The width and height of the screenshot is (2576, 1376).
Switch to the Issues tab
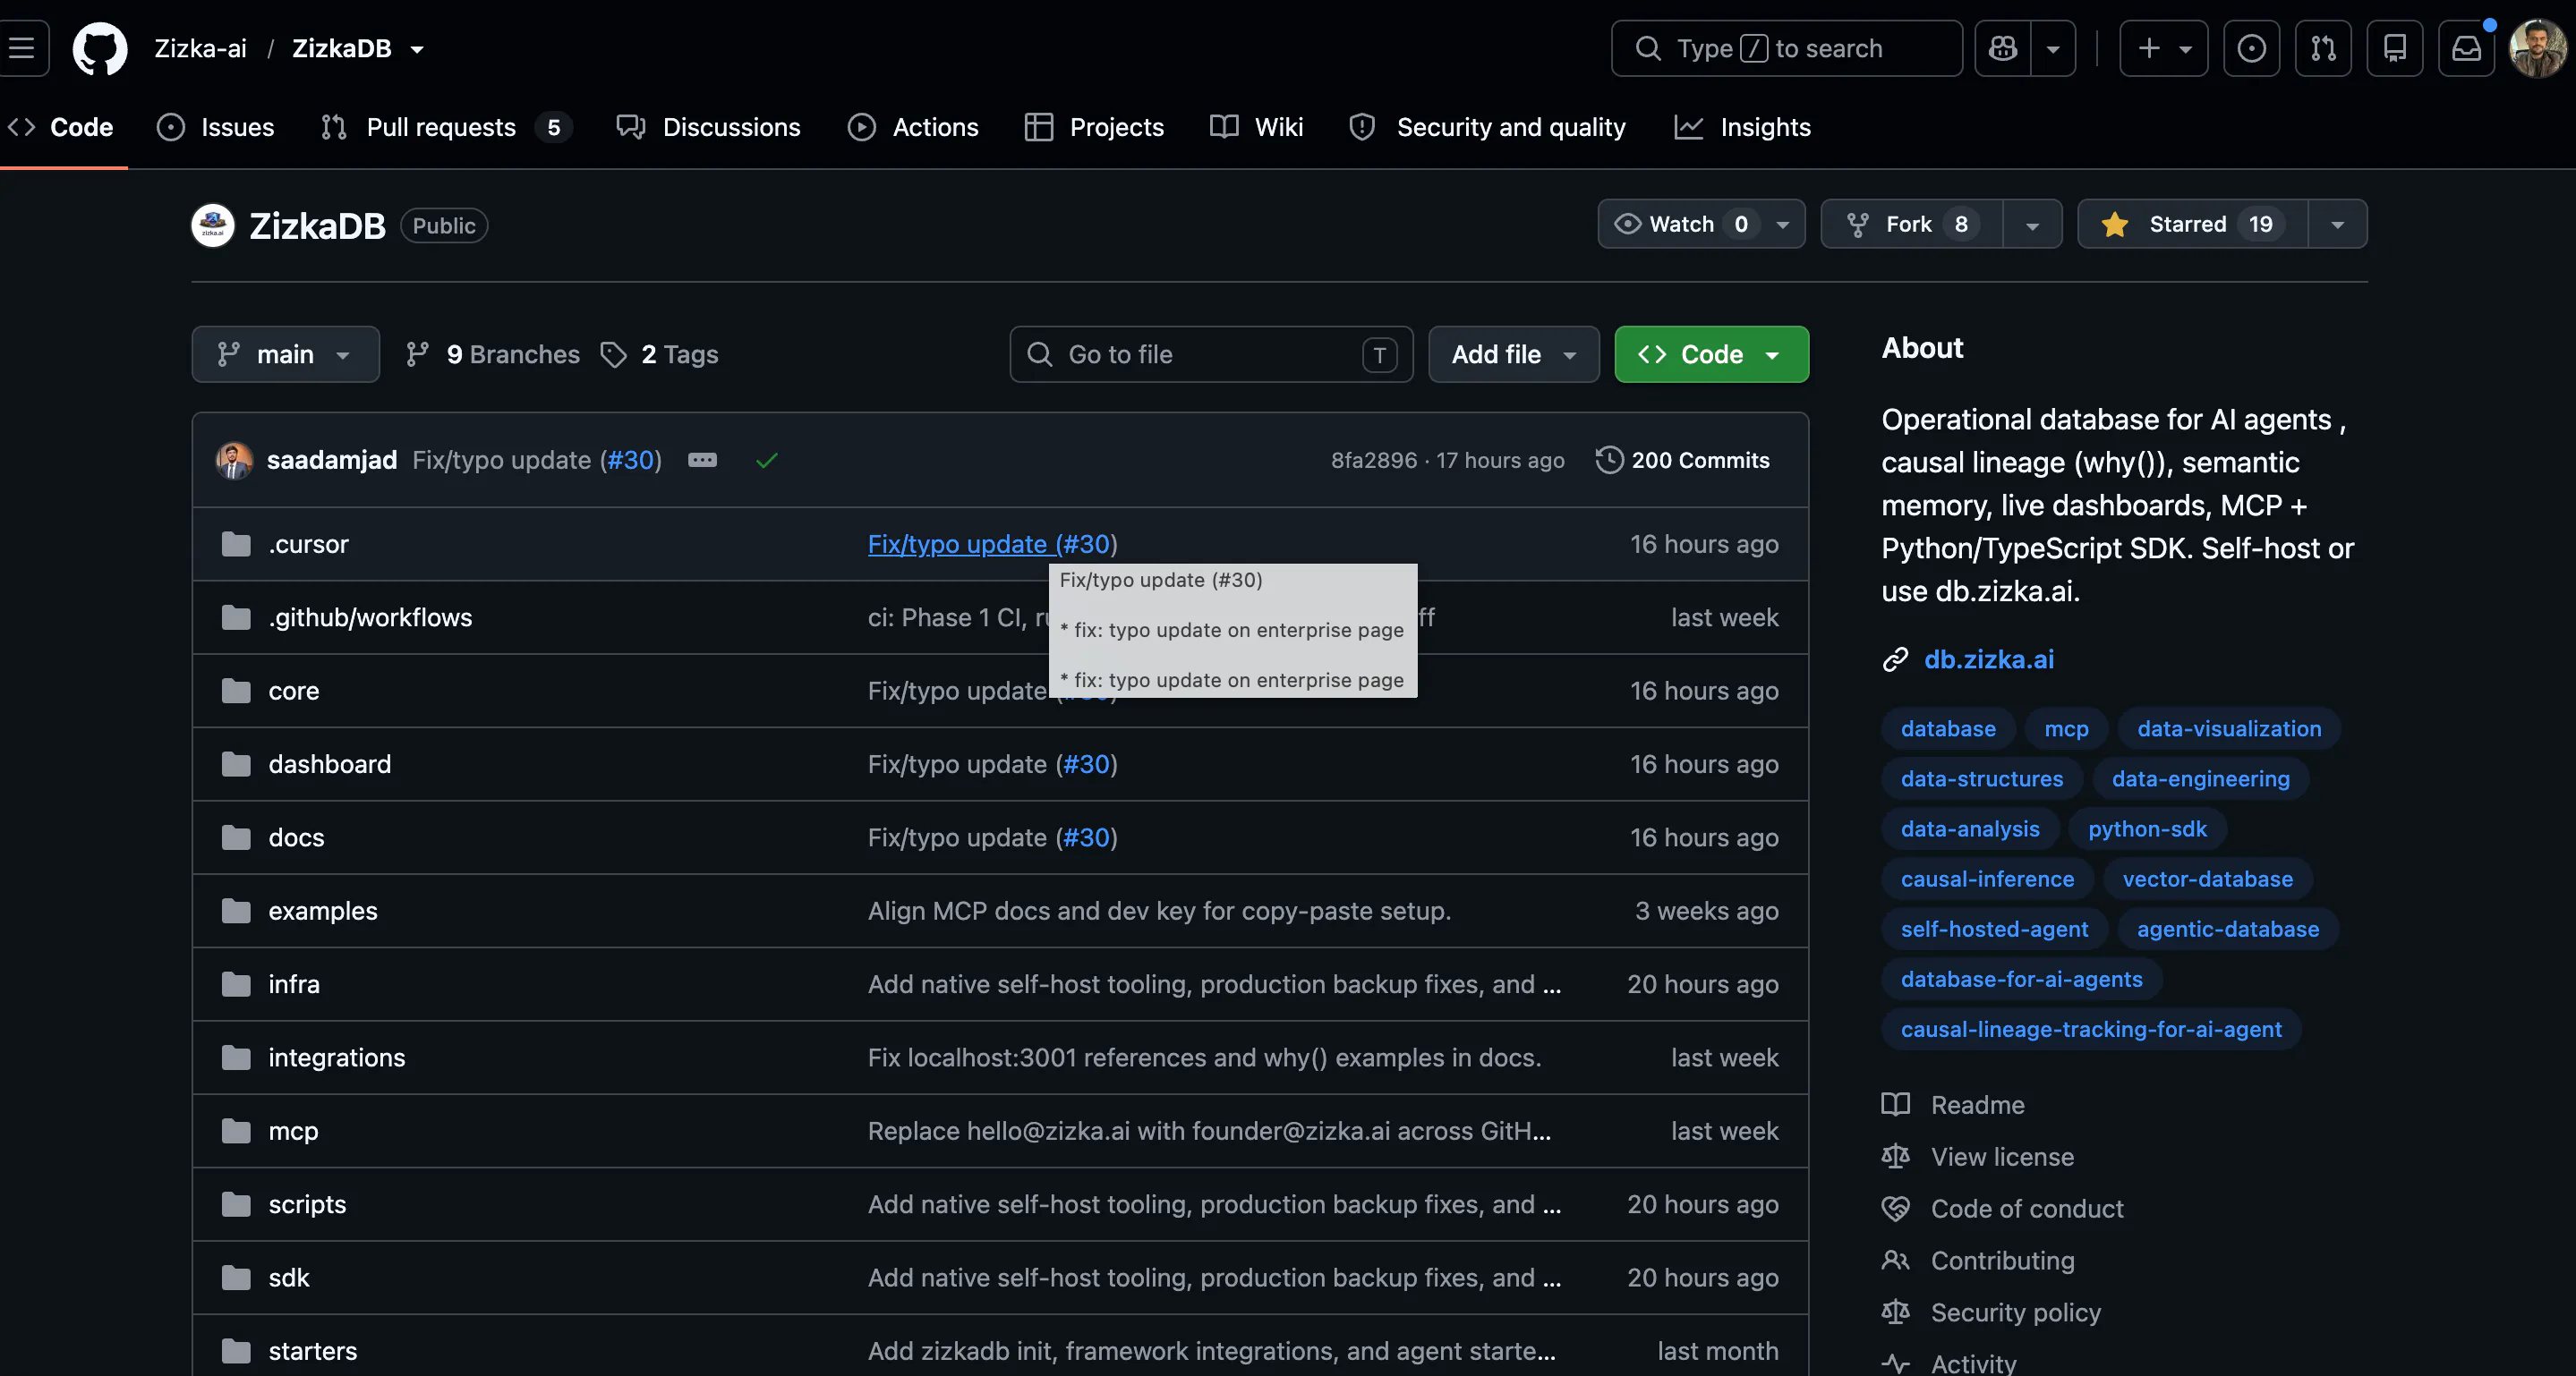pos(215,127)
